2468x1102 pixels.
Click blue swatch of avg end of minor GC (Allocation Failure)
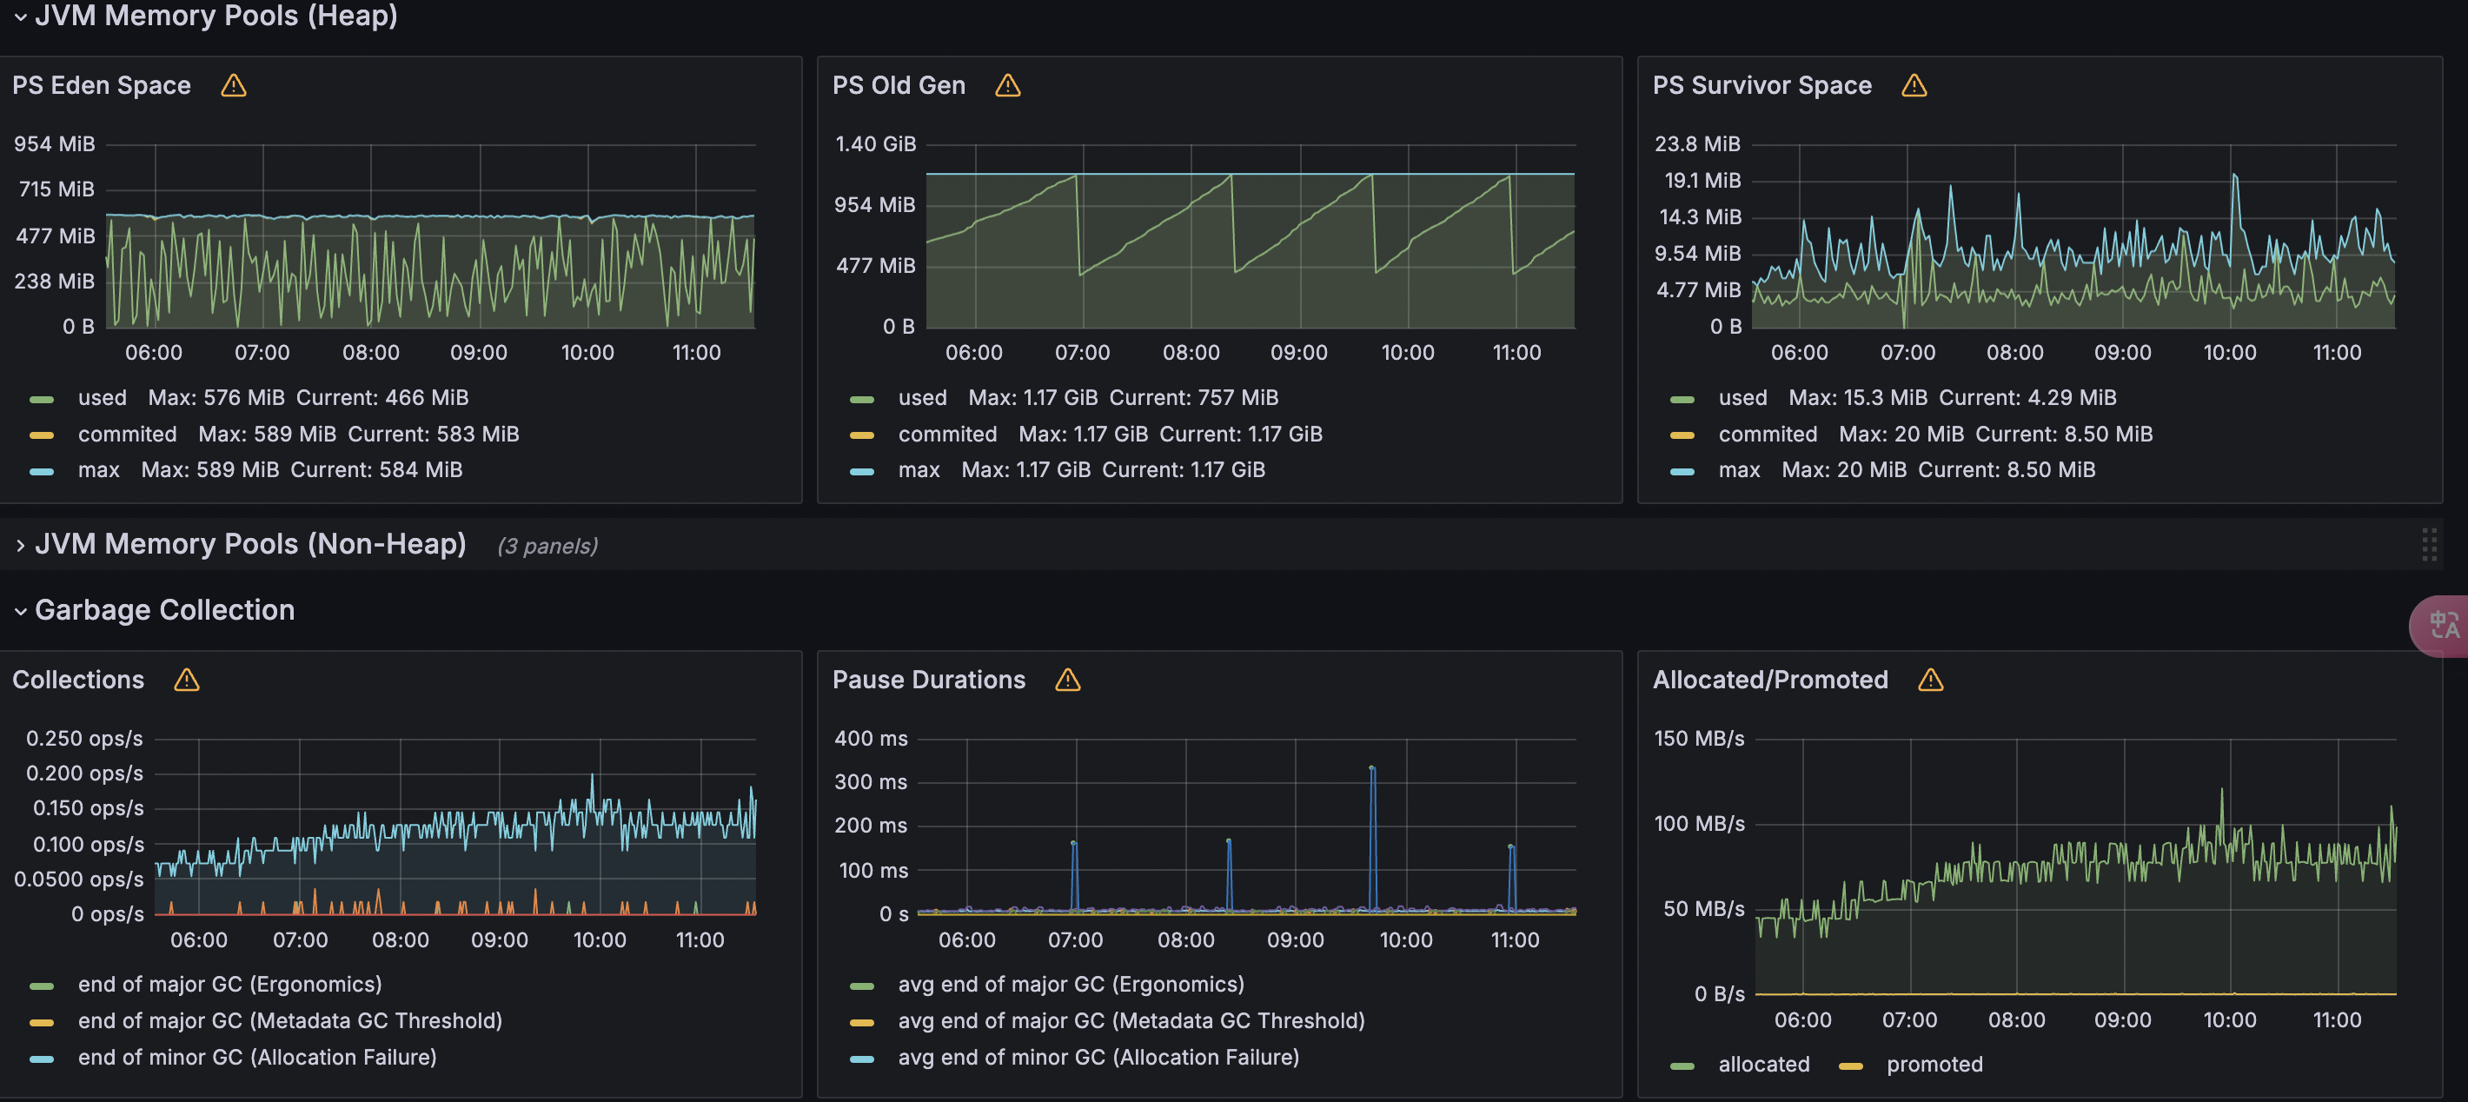pos(862,1059)
